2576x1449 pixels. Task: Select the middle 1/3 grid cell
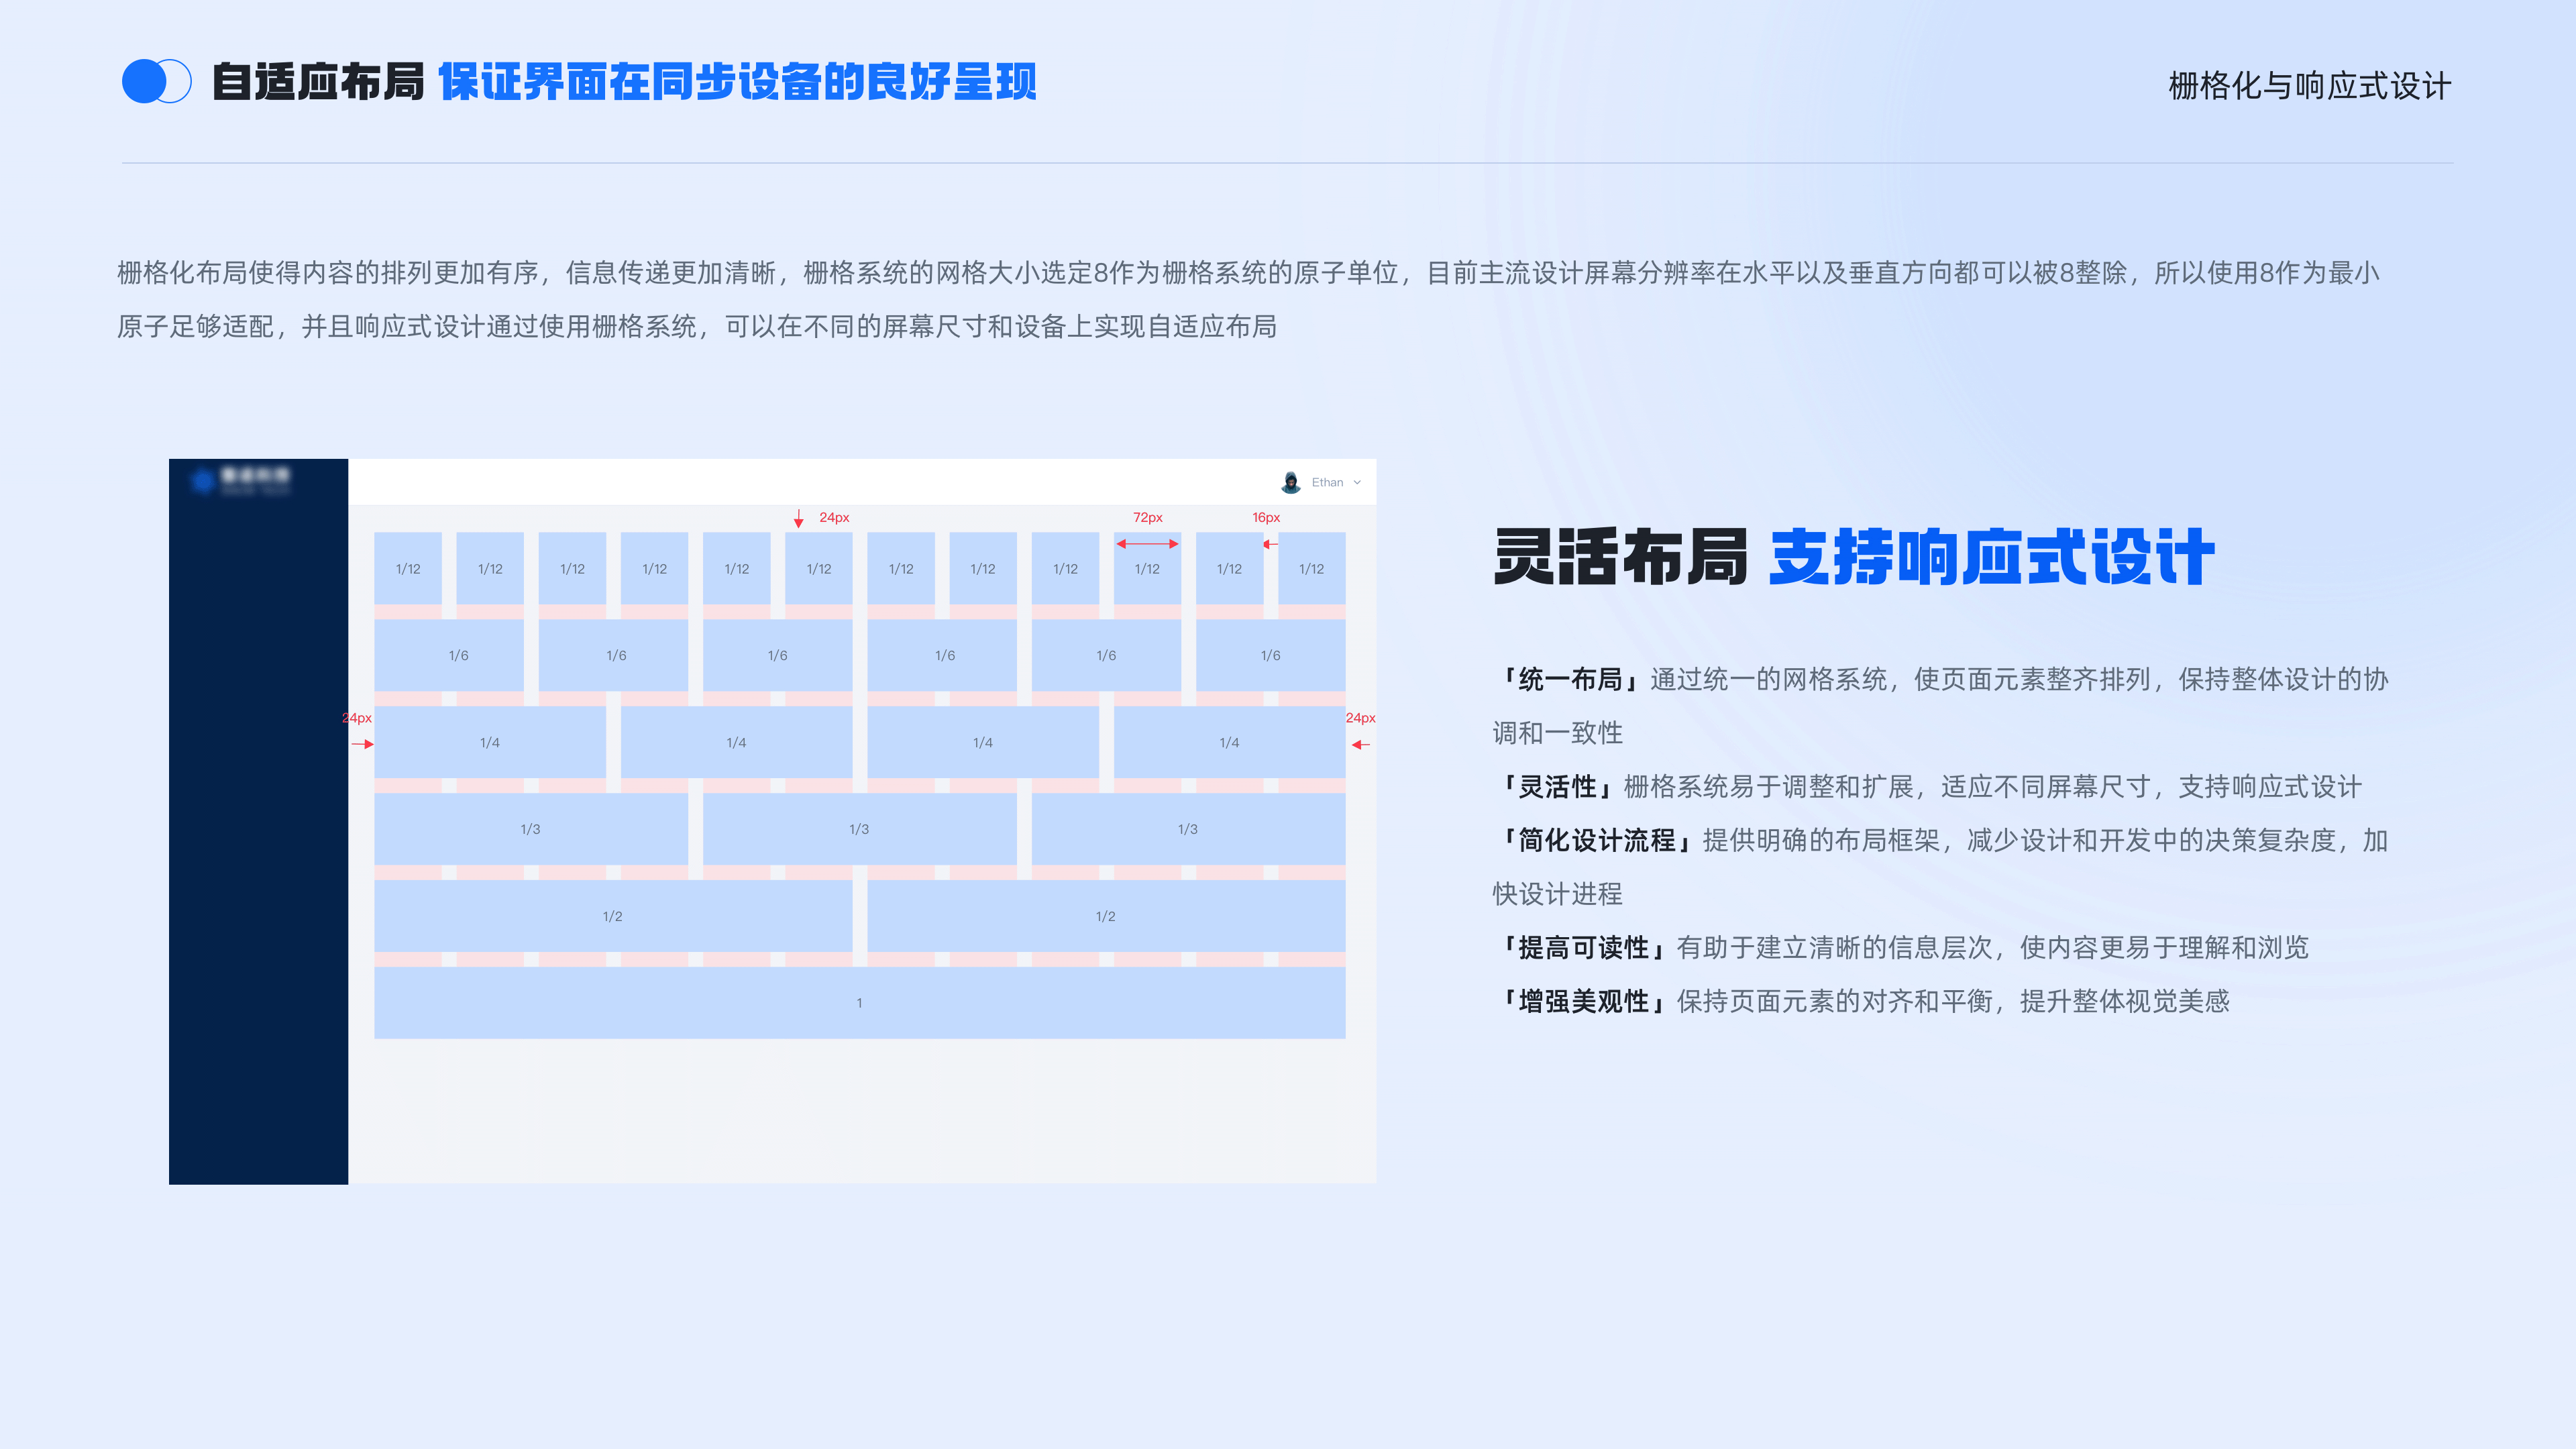(x=859, y=828)
